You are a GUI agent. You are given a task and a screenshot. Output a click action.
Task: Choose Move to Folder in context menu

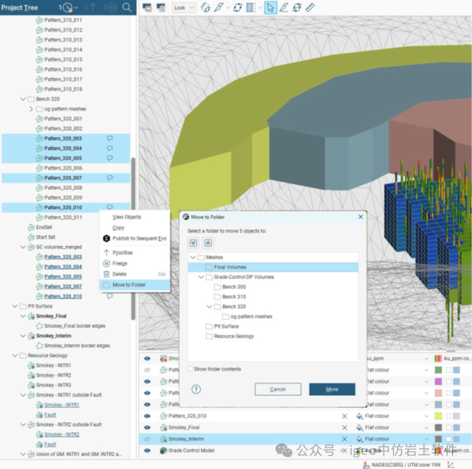(x=129, y=285)
